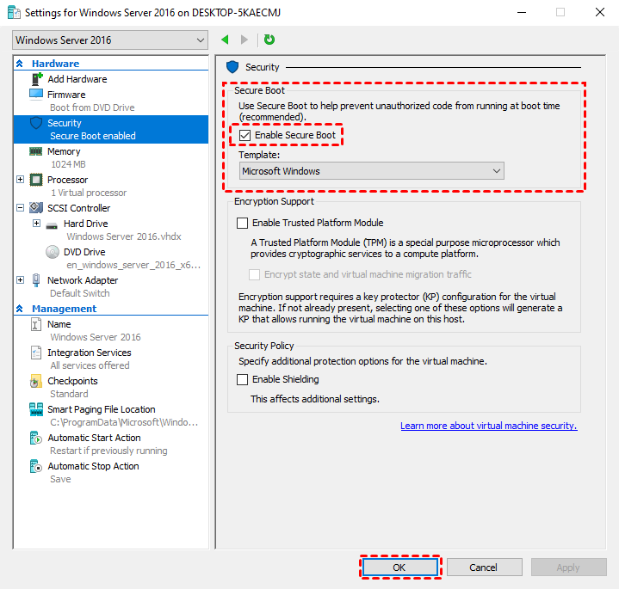Viewport: 619px width, 589px height.
Task: Collapse the Management section chevron
Action: click(x=19, y=309)
